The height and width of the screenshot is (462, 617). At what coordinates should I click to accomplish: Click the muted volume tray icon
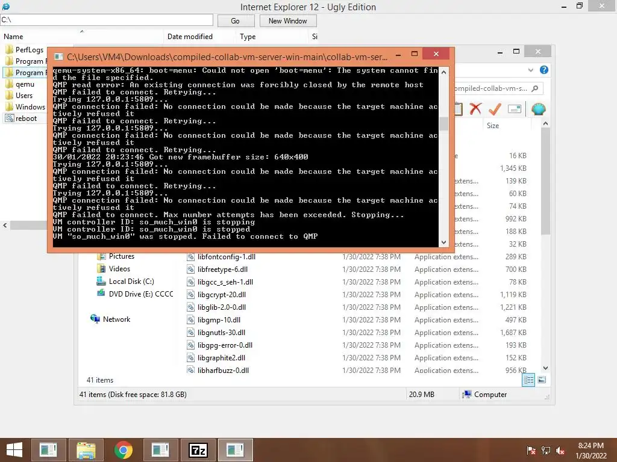[560, 451]
